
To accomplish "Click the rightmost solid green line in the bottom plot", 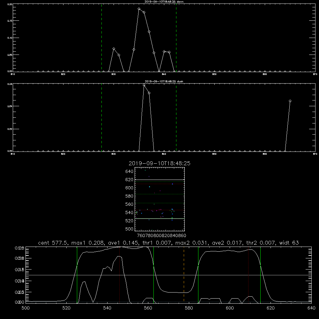I will 260,275.
